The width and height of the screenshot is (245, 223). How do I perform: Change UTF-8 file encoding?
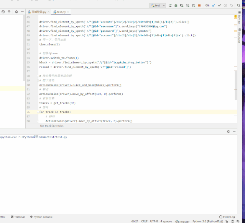(154, 221)
